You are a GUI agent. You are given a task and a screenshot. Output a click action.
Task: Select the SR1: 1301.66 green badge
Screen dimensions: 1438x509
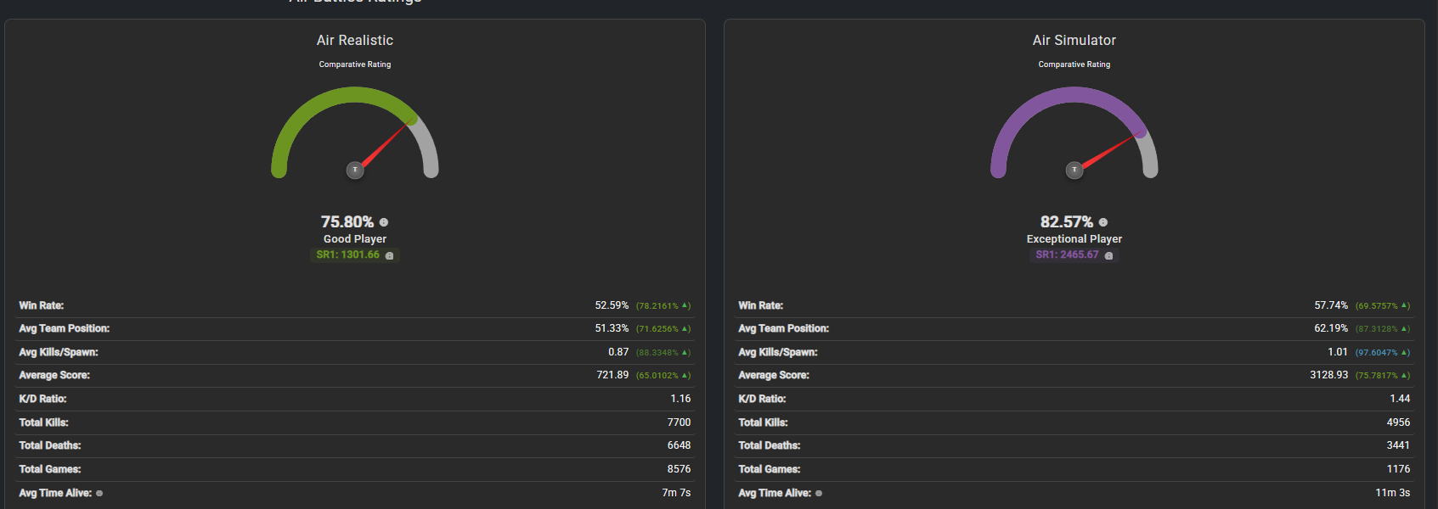pos(355,255)
